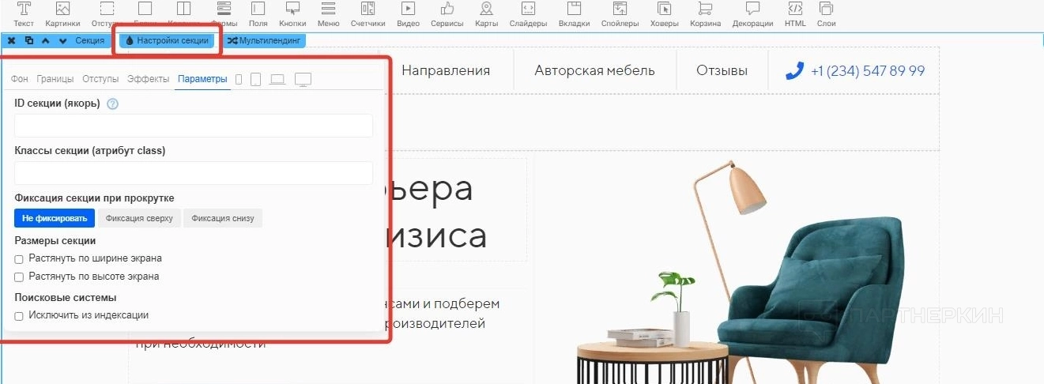Screen dimensions: 1044x384
Task: Click the blue phone handset icon
Action: (x=794, y=70)
